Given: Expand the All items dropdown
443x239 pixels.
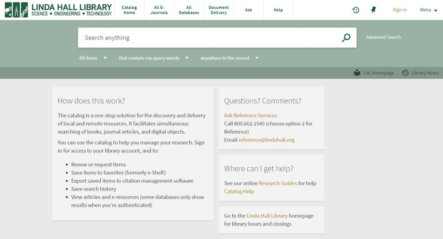Looking at the screenshot, I should pyautogui.click(x=93, y=58).
